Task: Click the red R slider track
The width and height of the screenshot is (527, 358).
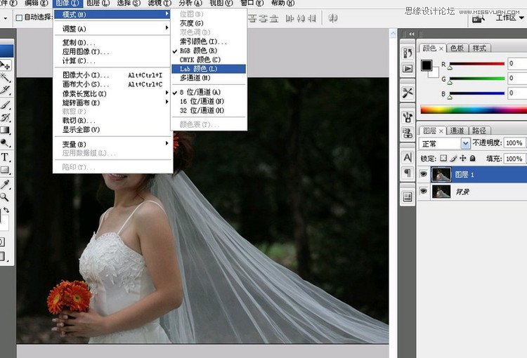Action: tap(477, 63)
